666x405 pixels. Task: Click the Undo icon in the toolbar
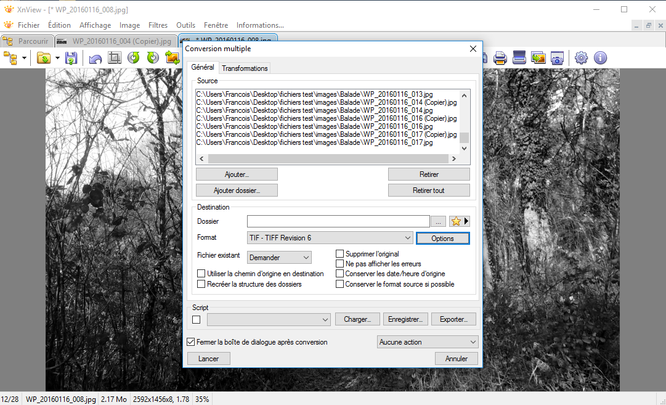coord(95,57)
